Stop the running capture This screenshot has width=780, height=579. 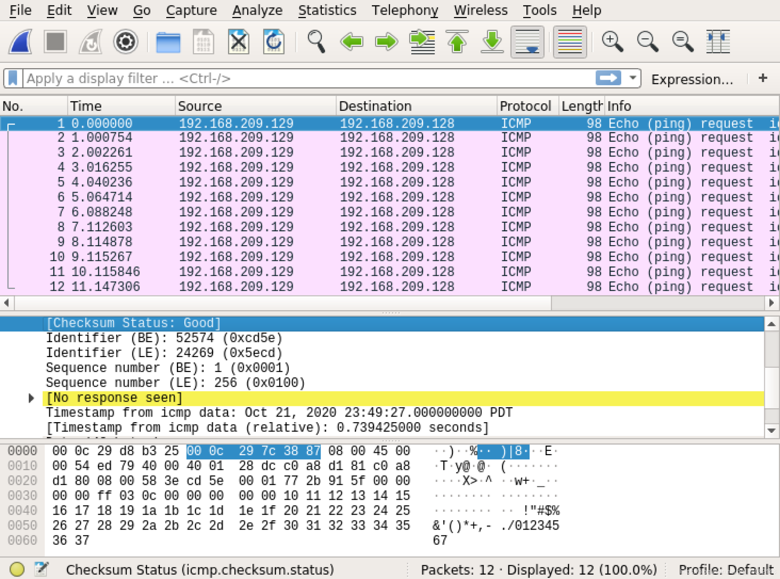coord(55,42)
